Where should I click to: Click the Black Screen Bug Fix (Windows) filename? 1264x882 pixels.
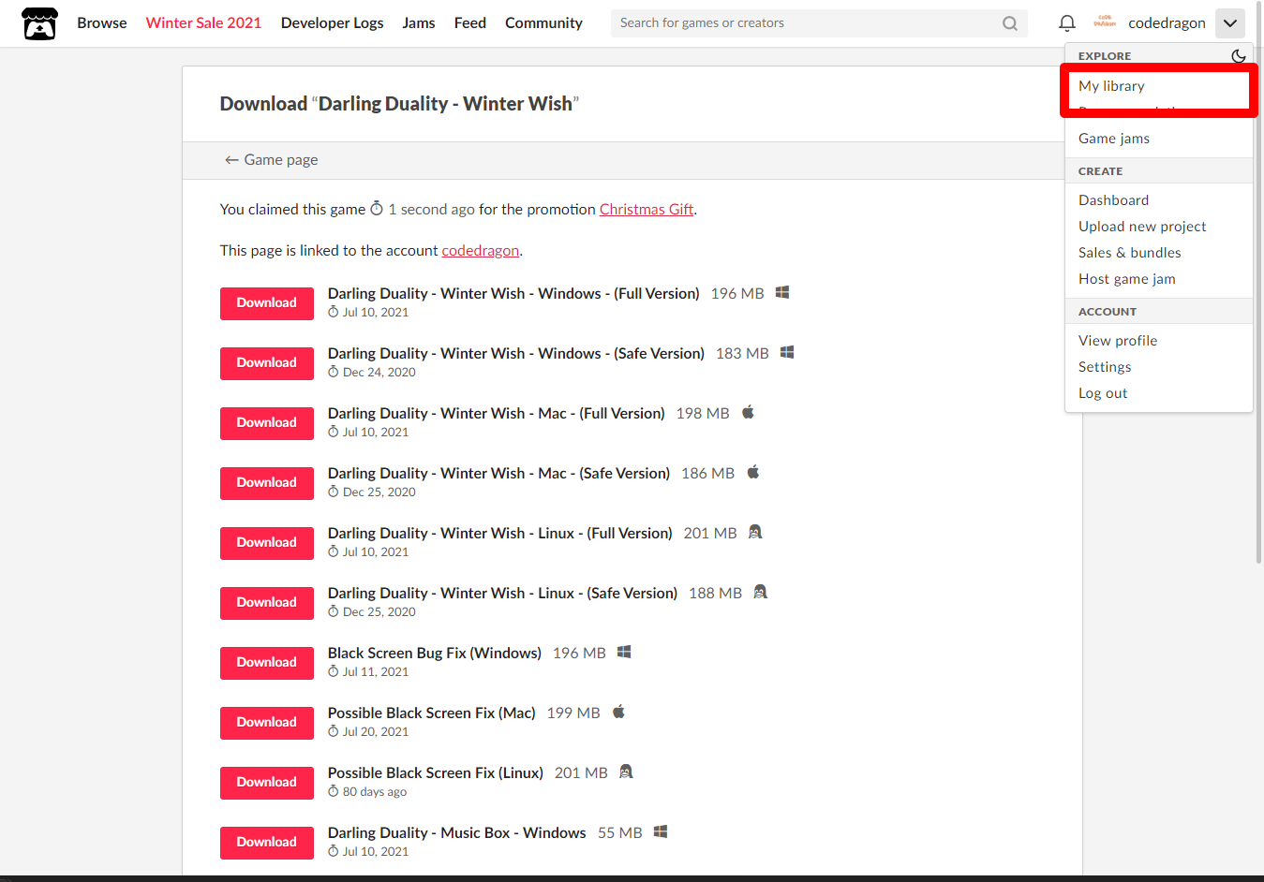pos(435,654)
